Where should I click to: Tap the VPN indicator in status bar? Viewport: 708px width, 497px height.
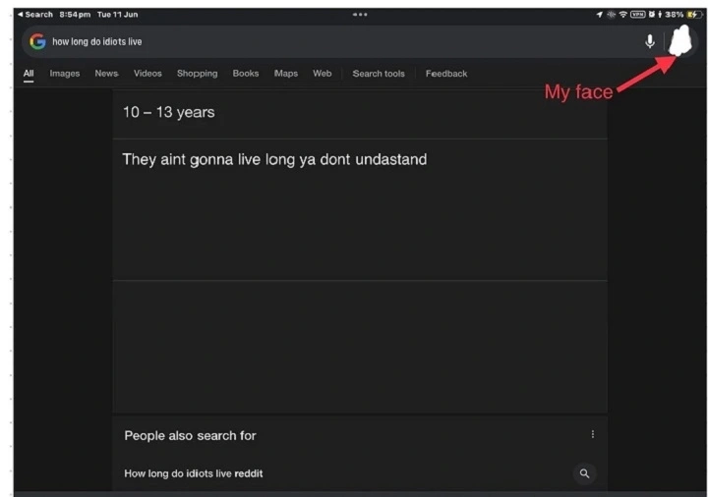[x=637, y=15]
